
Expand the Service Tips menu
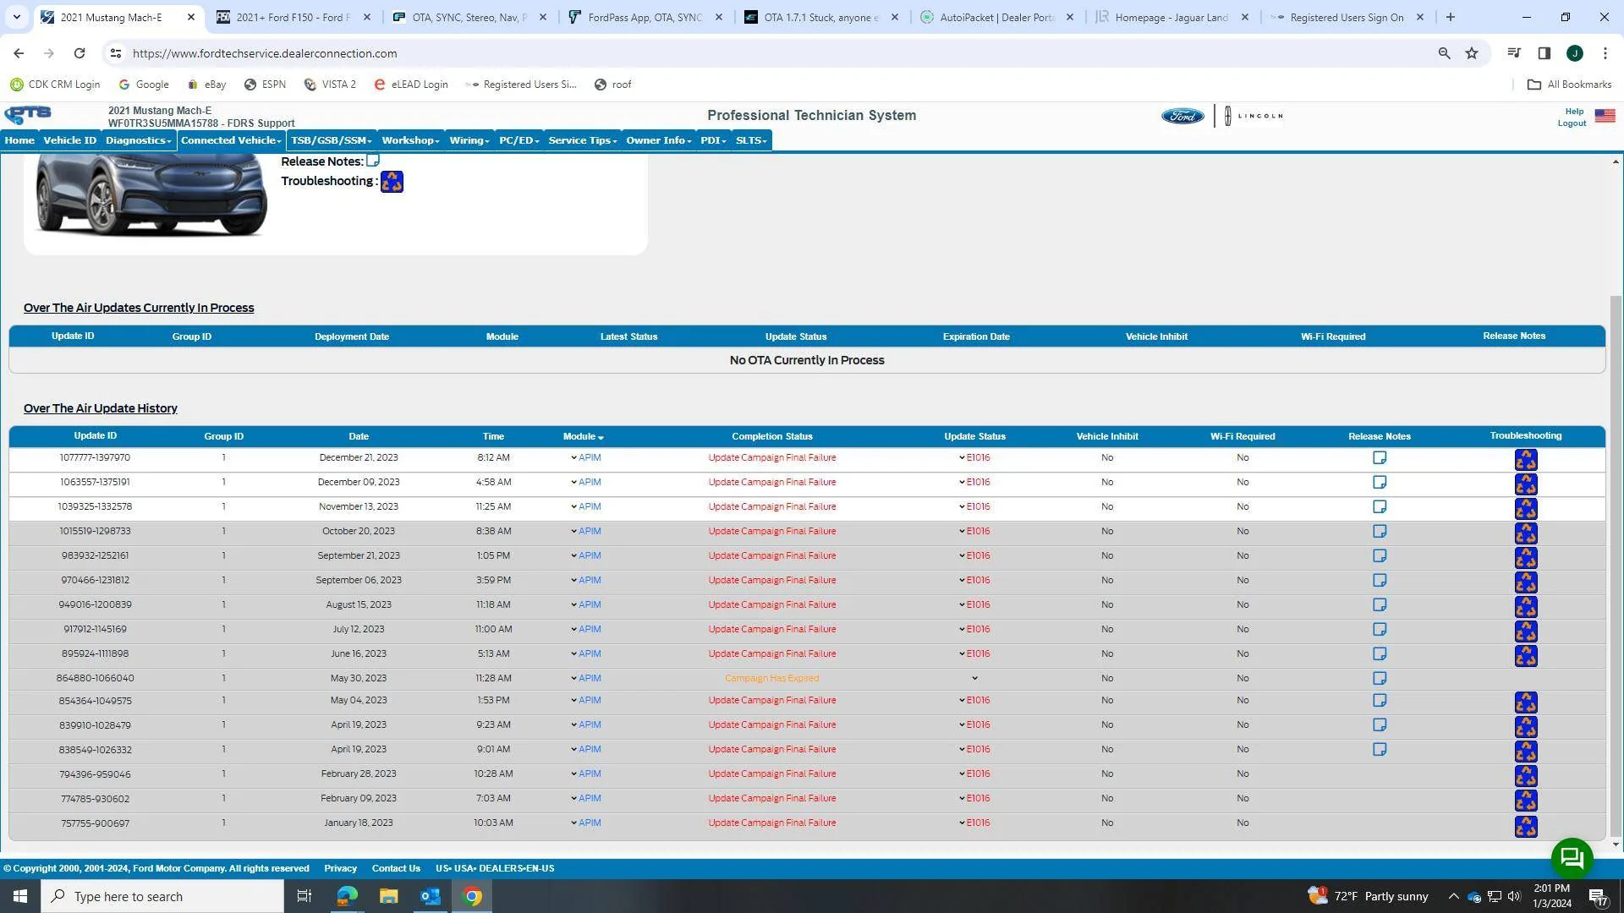tap(583, 140)
